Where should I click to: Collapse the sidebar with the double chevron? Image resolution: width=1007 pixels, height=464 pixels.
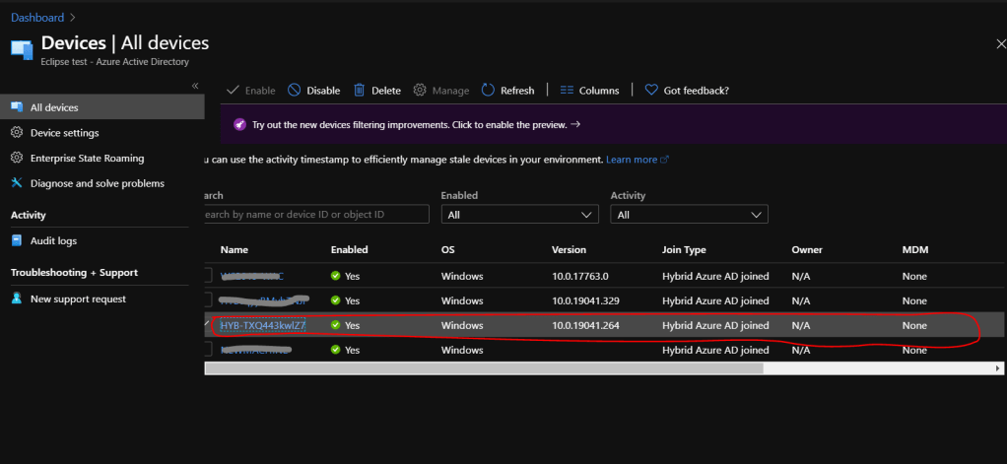(x=195, y=87)
